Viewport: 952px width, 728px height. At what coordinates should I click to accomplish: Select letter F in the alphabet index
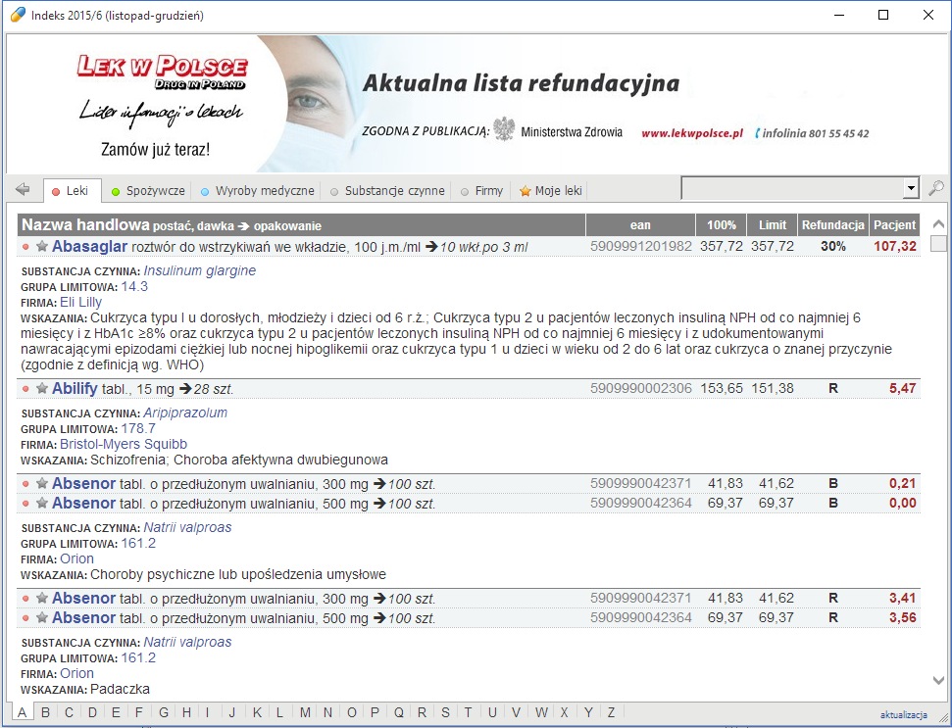click(x=139, y=712)
